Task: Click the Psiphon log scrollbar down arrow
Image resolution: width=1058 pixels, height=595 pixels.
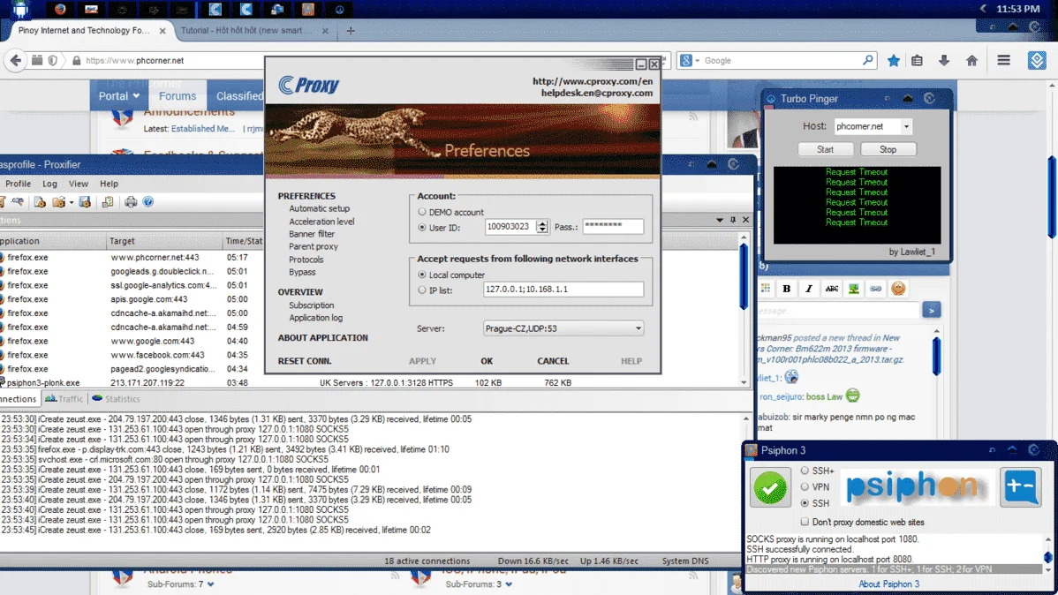Action: click(1048, 570)
